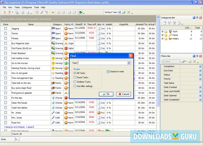Open the Tools menu
The width and height of the screenshot is (203, 146).
36,7
